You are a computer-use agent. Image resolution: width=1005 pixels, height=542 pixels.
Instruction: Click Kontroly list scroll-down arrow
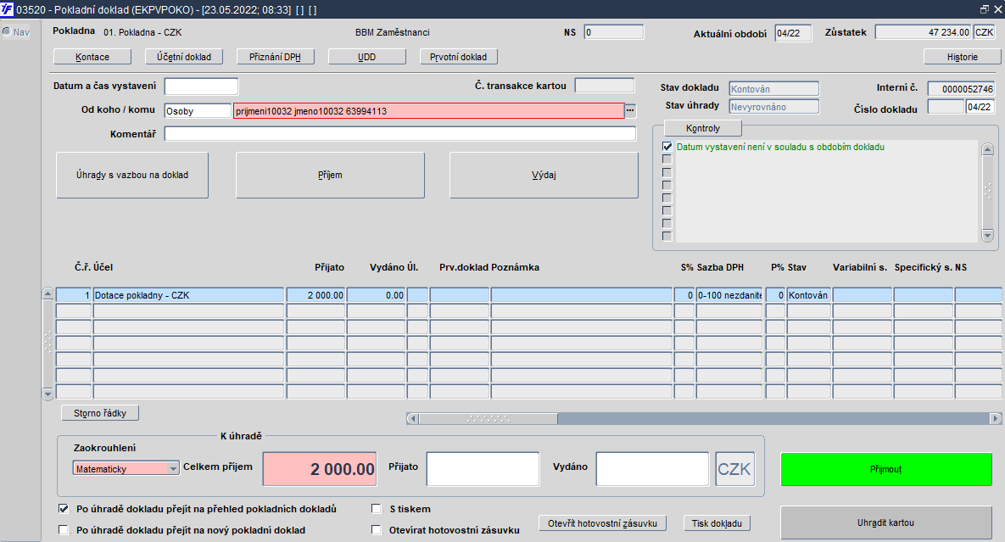point(988,236)
